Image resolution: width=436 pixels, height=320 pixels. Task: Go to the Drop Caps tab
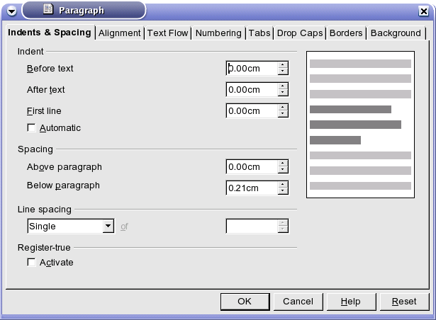point(300,33)
